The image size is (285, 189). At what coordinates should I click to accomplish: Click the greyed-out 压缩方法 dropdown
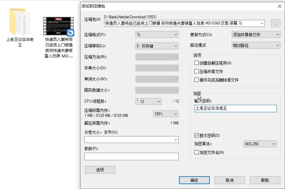[157, 57]
